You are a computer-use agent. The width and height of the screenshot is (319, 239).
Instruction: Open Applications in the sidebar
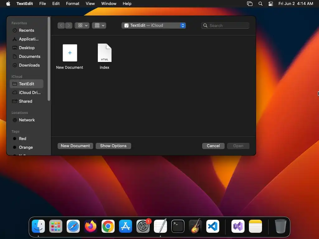click(26, 39)
